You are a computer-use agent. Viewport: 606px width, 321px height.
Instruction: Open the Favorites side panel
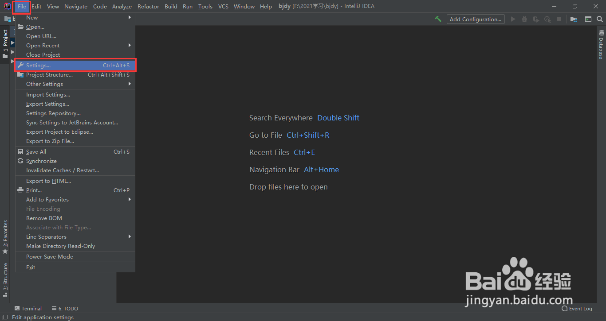pyautogui.click(x=5, y=237)
